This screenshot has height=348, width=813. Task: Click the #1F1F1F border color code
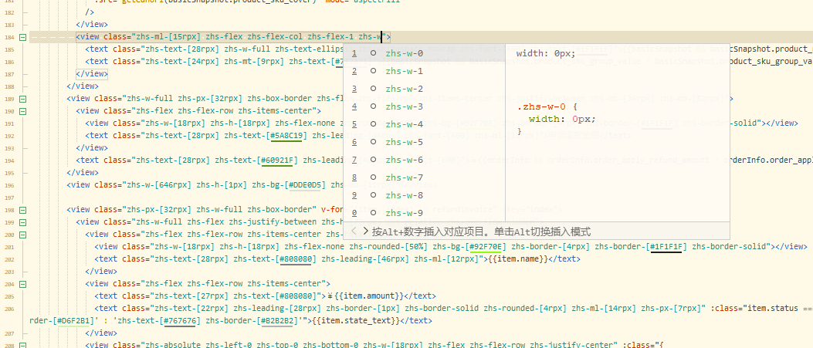pyautogui.click(x=666, y=247)
